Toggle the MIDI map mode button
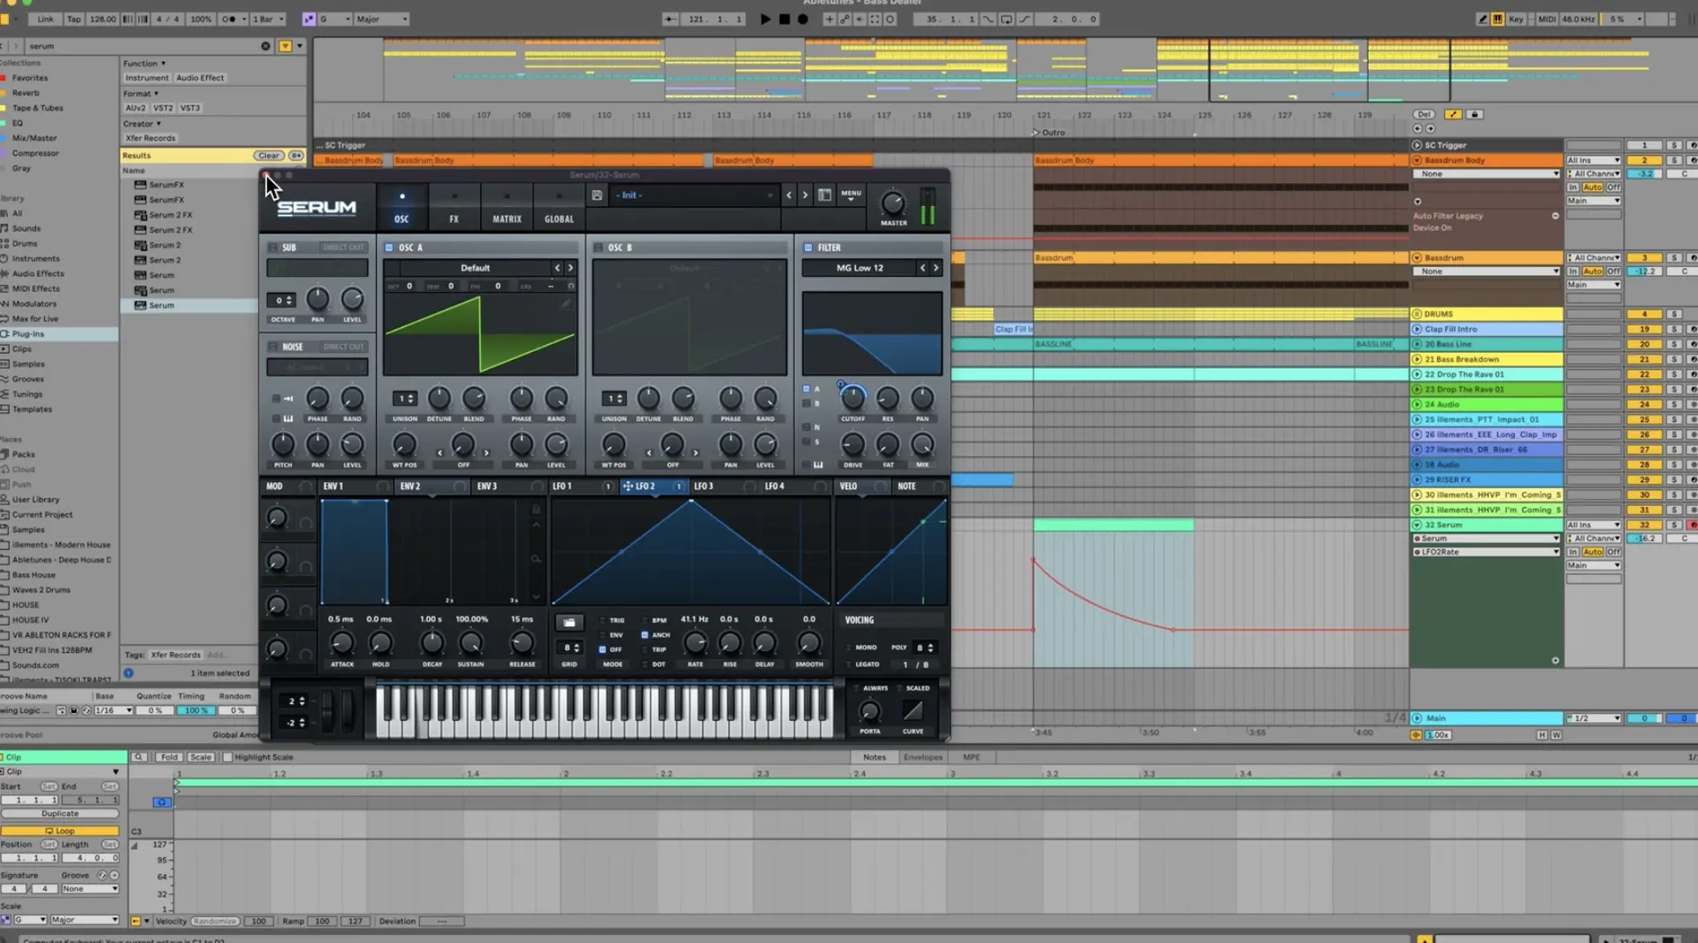 pos(1547,19)
